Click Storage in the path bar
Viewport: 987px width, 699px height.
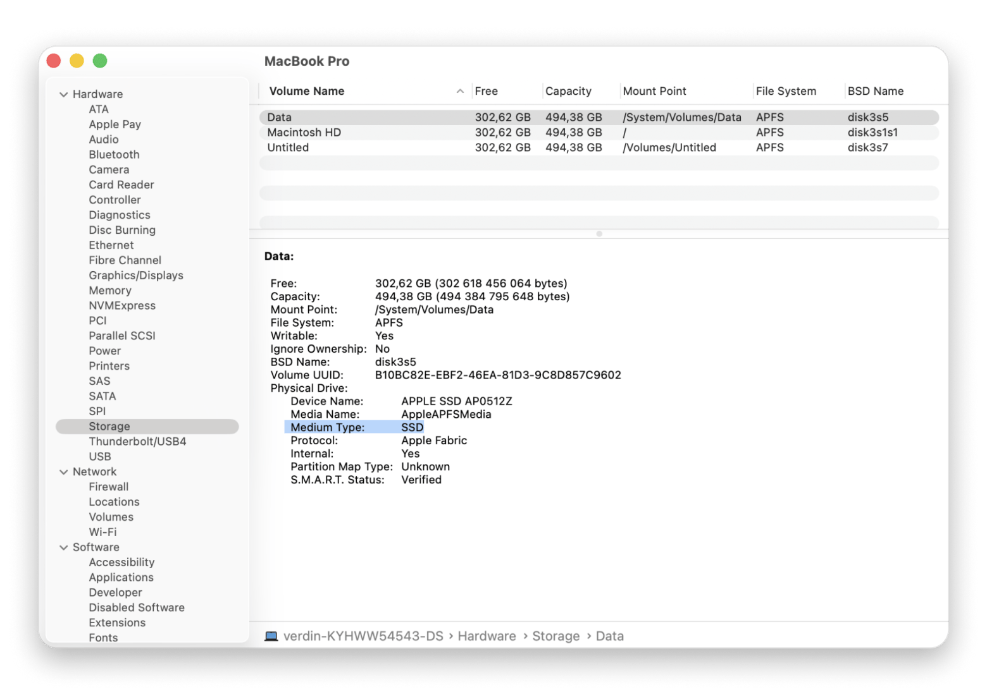(x=556, y=636)
